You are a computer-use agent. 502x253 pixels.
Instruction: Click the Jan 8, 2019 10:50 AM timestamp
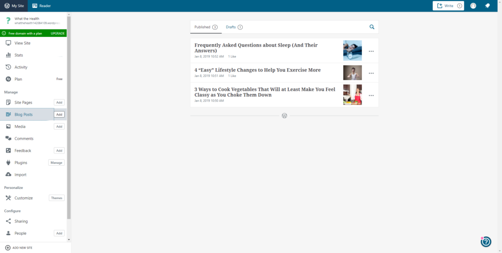click(209, 101)
